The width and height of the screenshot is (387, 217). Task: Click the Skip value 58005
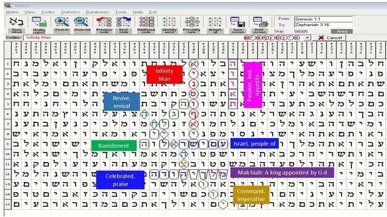[301, 31]
